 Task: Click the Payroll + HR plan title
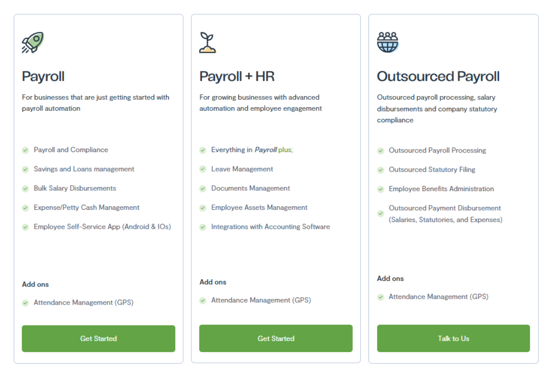coord(237,77)
